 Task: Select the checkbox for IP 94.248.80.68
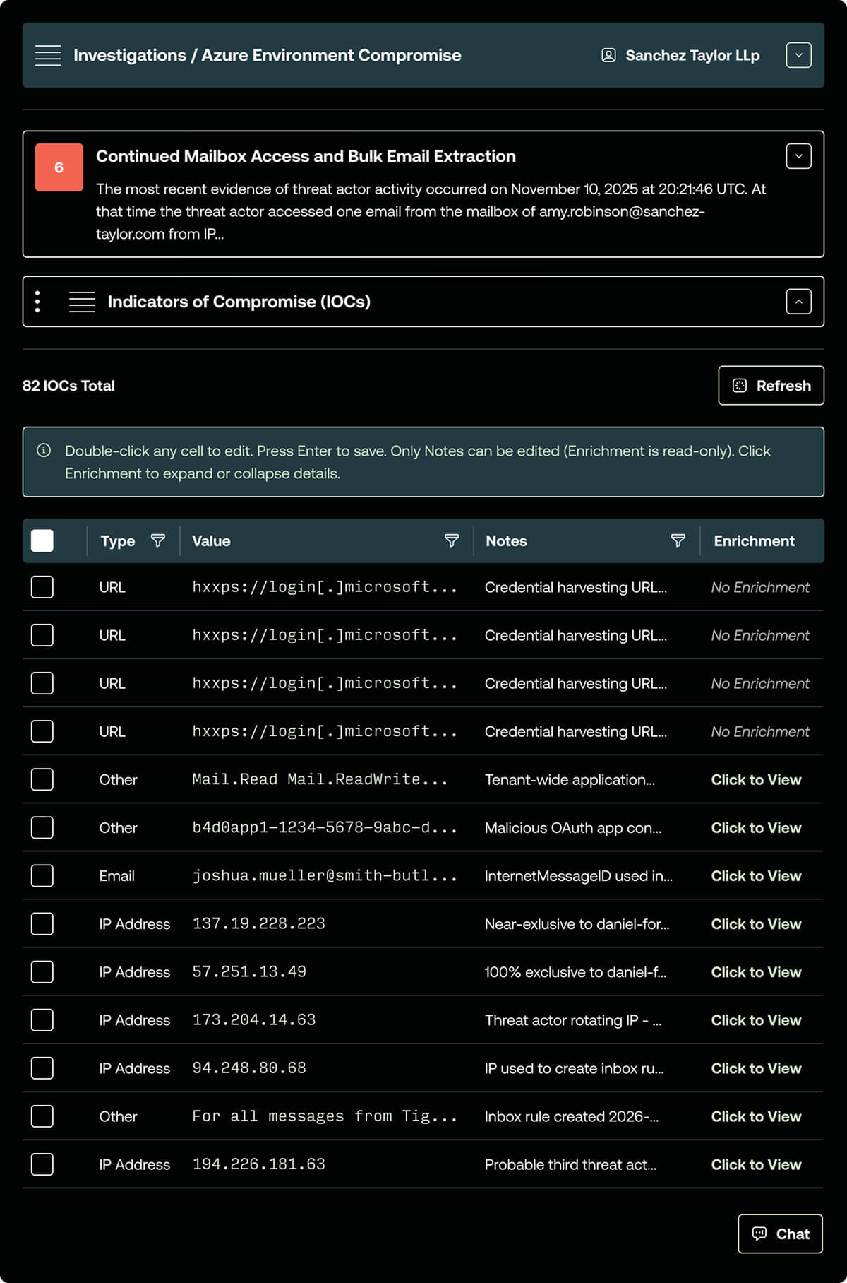point(42,1068)
